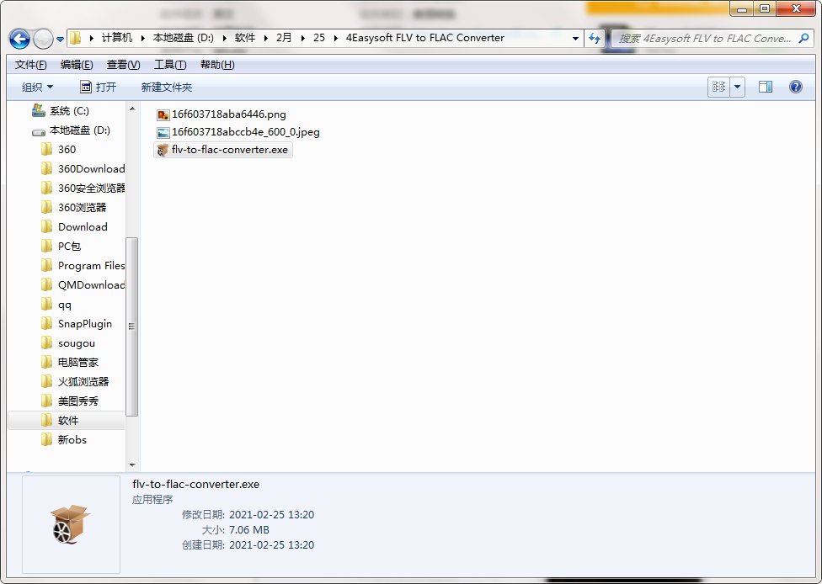The height and width of the screenshot is (584, 822).
Task: Expand breadcrumb arrow after 计算机
Action: (142, 38)
